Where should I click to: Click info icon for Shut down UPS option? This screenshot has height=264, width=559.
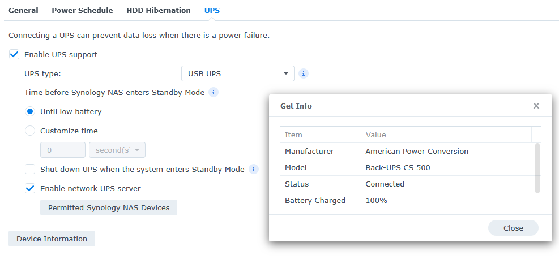[254, 169]
